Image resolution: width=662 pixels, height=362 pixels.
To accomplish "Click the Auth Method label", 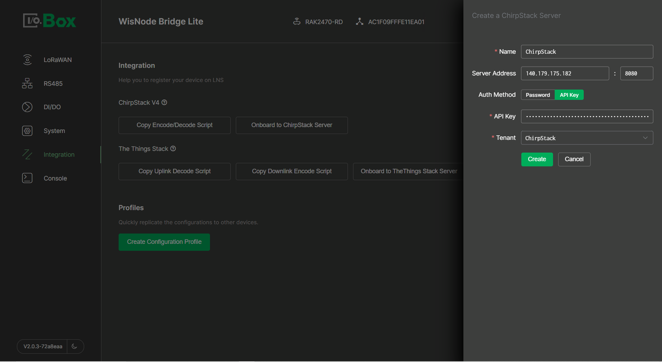I will coord(497,95).
